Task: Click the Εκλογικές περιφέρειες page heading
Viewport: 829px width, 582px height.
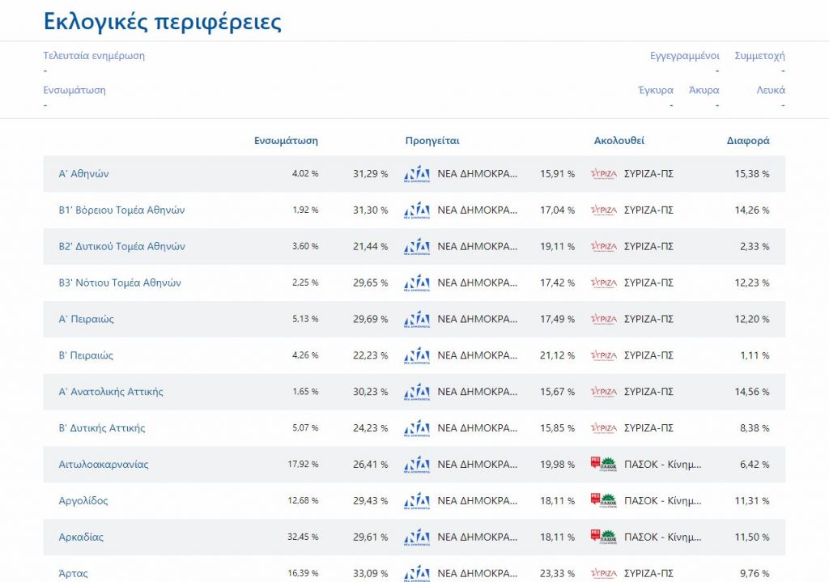Action: 162,22
